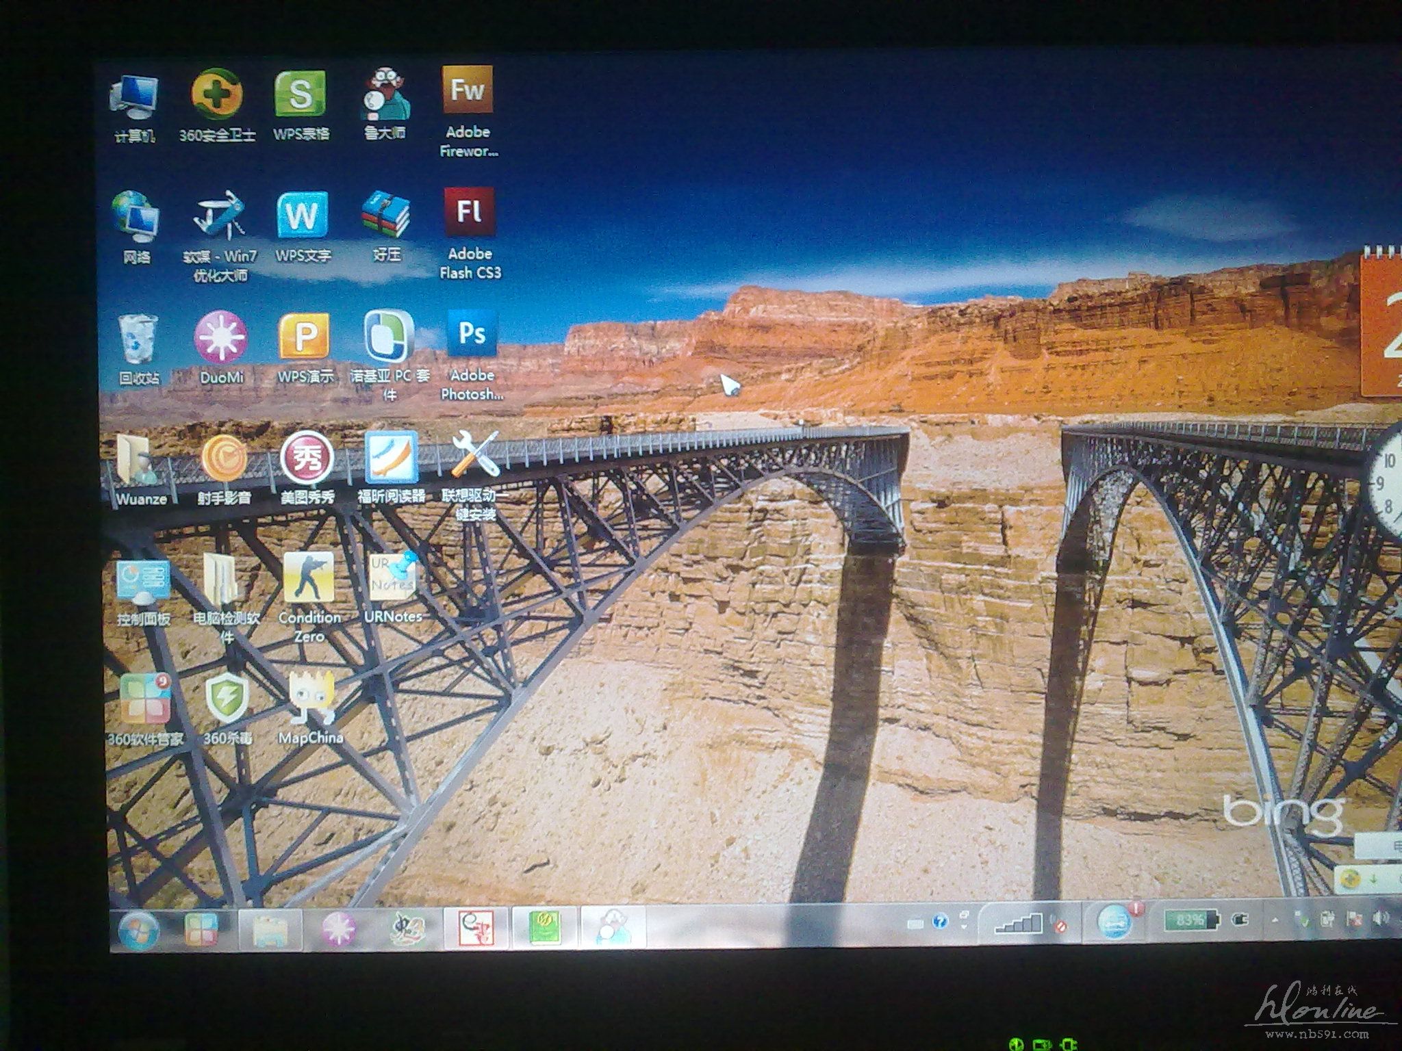
Task: Click the wireless signal strength indicator
Action: click(x=1018, y=924)
